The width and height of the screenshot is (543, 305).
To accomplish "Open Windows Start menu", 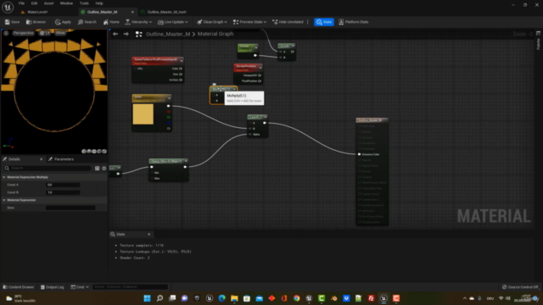I will click(147, 298).
